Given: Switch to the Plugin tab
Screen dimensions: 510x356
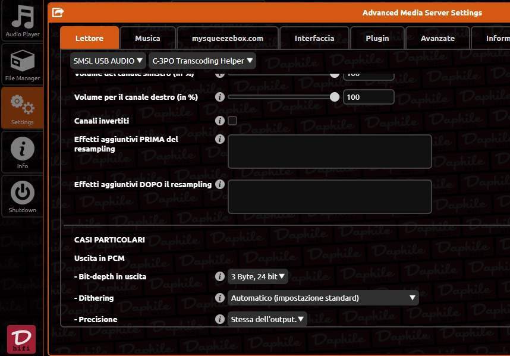Looking at the screenshot, I should pos(377,38).
